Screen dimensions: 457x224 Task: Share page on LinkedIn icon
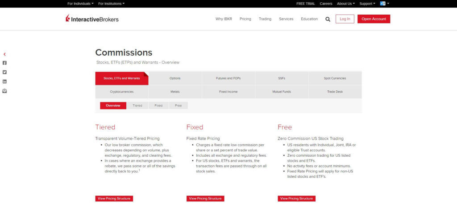pyautogui.click(x=4, y=81)
